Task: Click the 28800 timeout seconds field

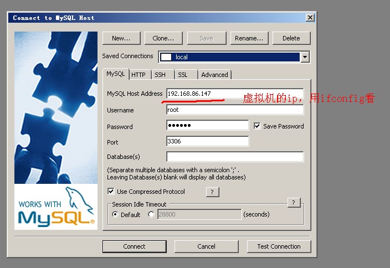Action: click(199, 214)
